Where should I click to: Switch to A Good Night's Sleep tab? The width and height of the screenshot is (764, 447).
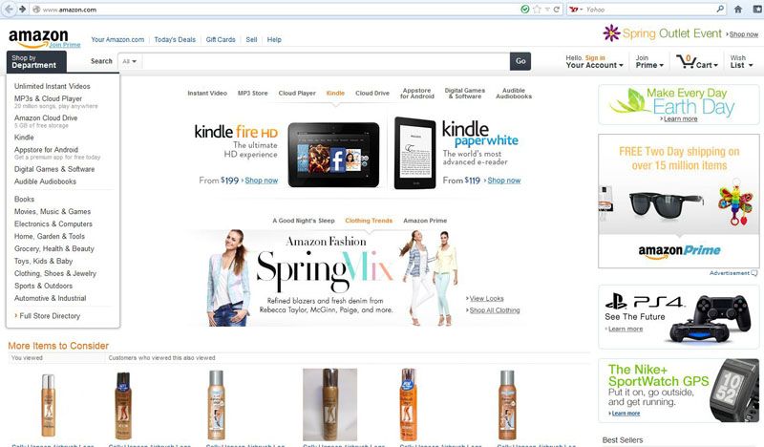304,221
